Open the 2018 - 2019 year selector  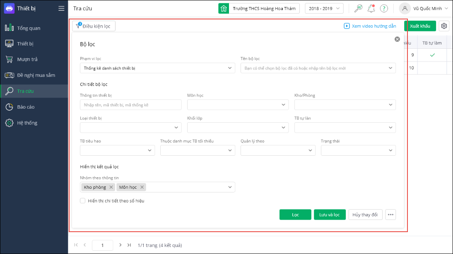point(324,8)
